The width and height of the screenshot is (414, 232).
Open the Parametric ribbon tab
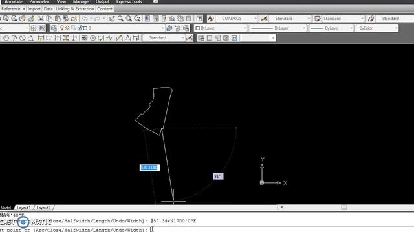tap(39, 1)
